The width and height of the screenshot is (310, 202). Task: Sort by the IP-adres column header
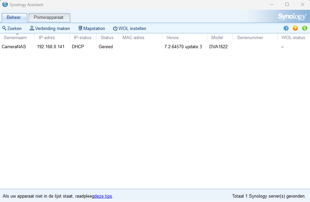click(52, 37)
